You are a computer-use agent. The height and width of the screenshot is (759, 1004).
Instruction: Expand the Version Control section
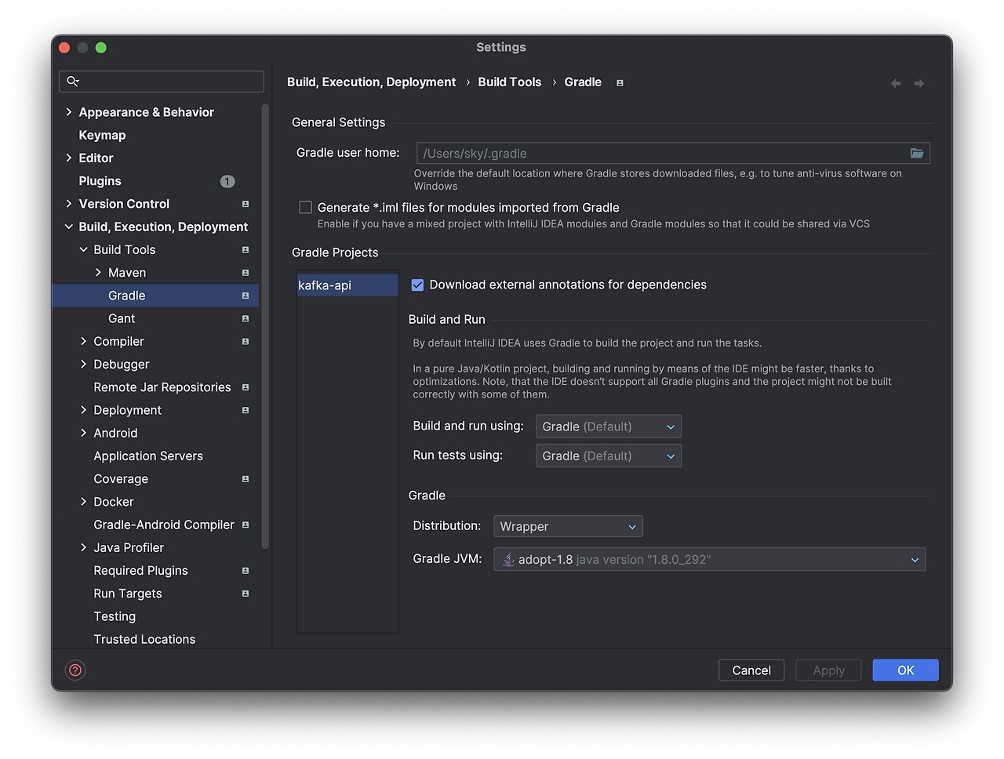pyautogui.click(x=69, y=204)
